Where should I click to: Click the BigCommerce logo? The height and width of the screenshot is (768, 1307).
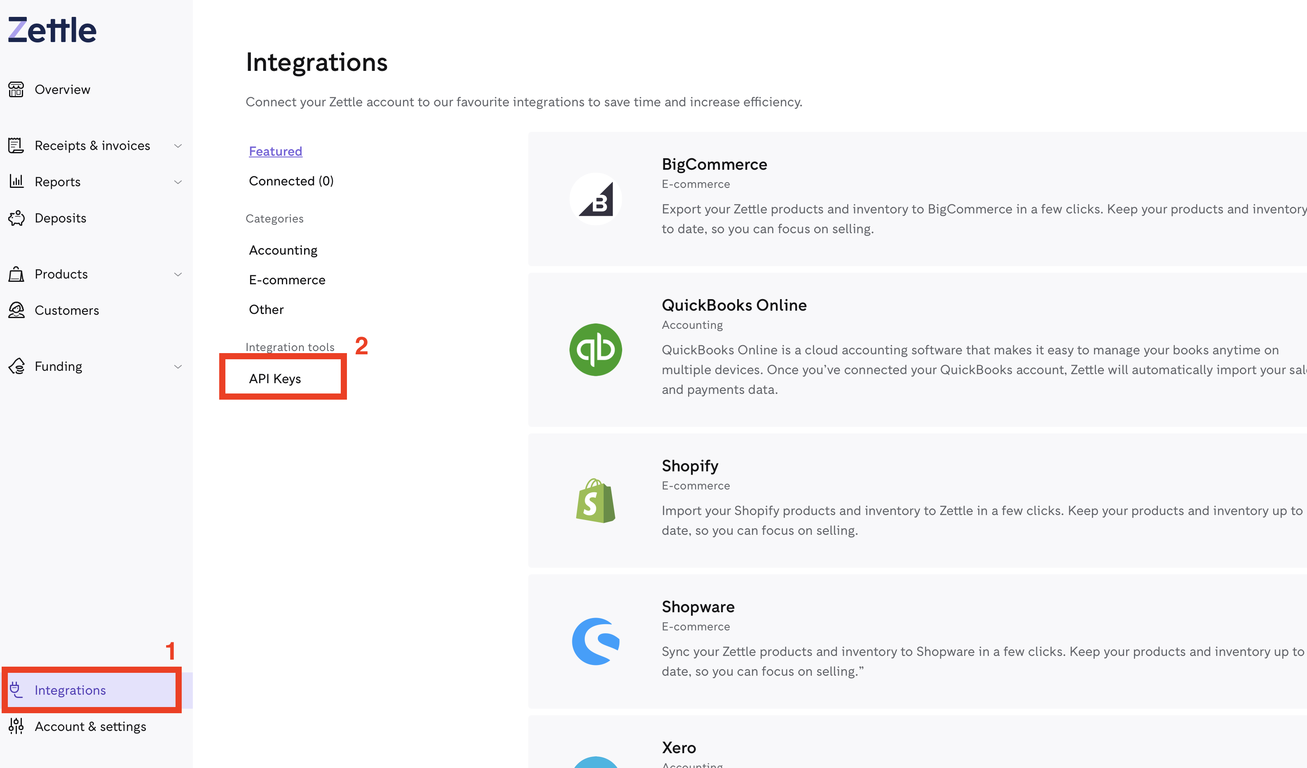pos(595,199)
